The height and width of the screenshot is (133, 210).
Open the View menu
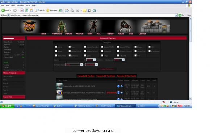(x=13, y=5)
